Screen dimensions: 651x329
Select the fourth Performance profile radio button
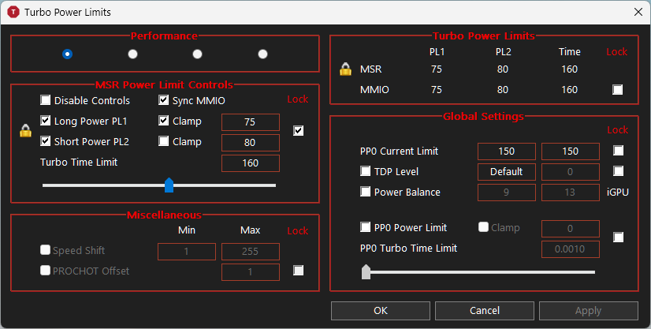(262, 54)
